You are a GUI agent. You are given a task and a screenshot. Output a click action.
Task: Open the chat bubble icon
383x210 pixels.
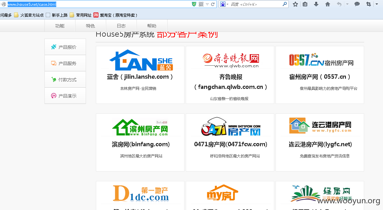pyautogui.click(x=357, y=4)
